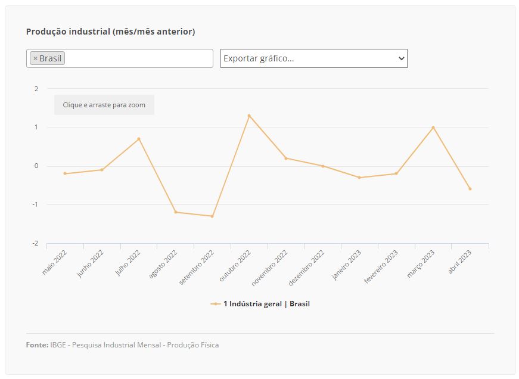Click the legend line marker icon

tap(216, 304)
